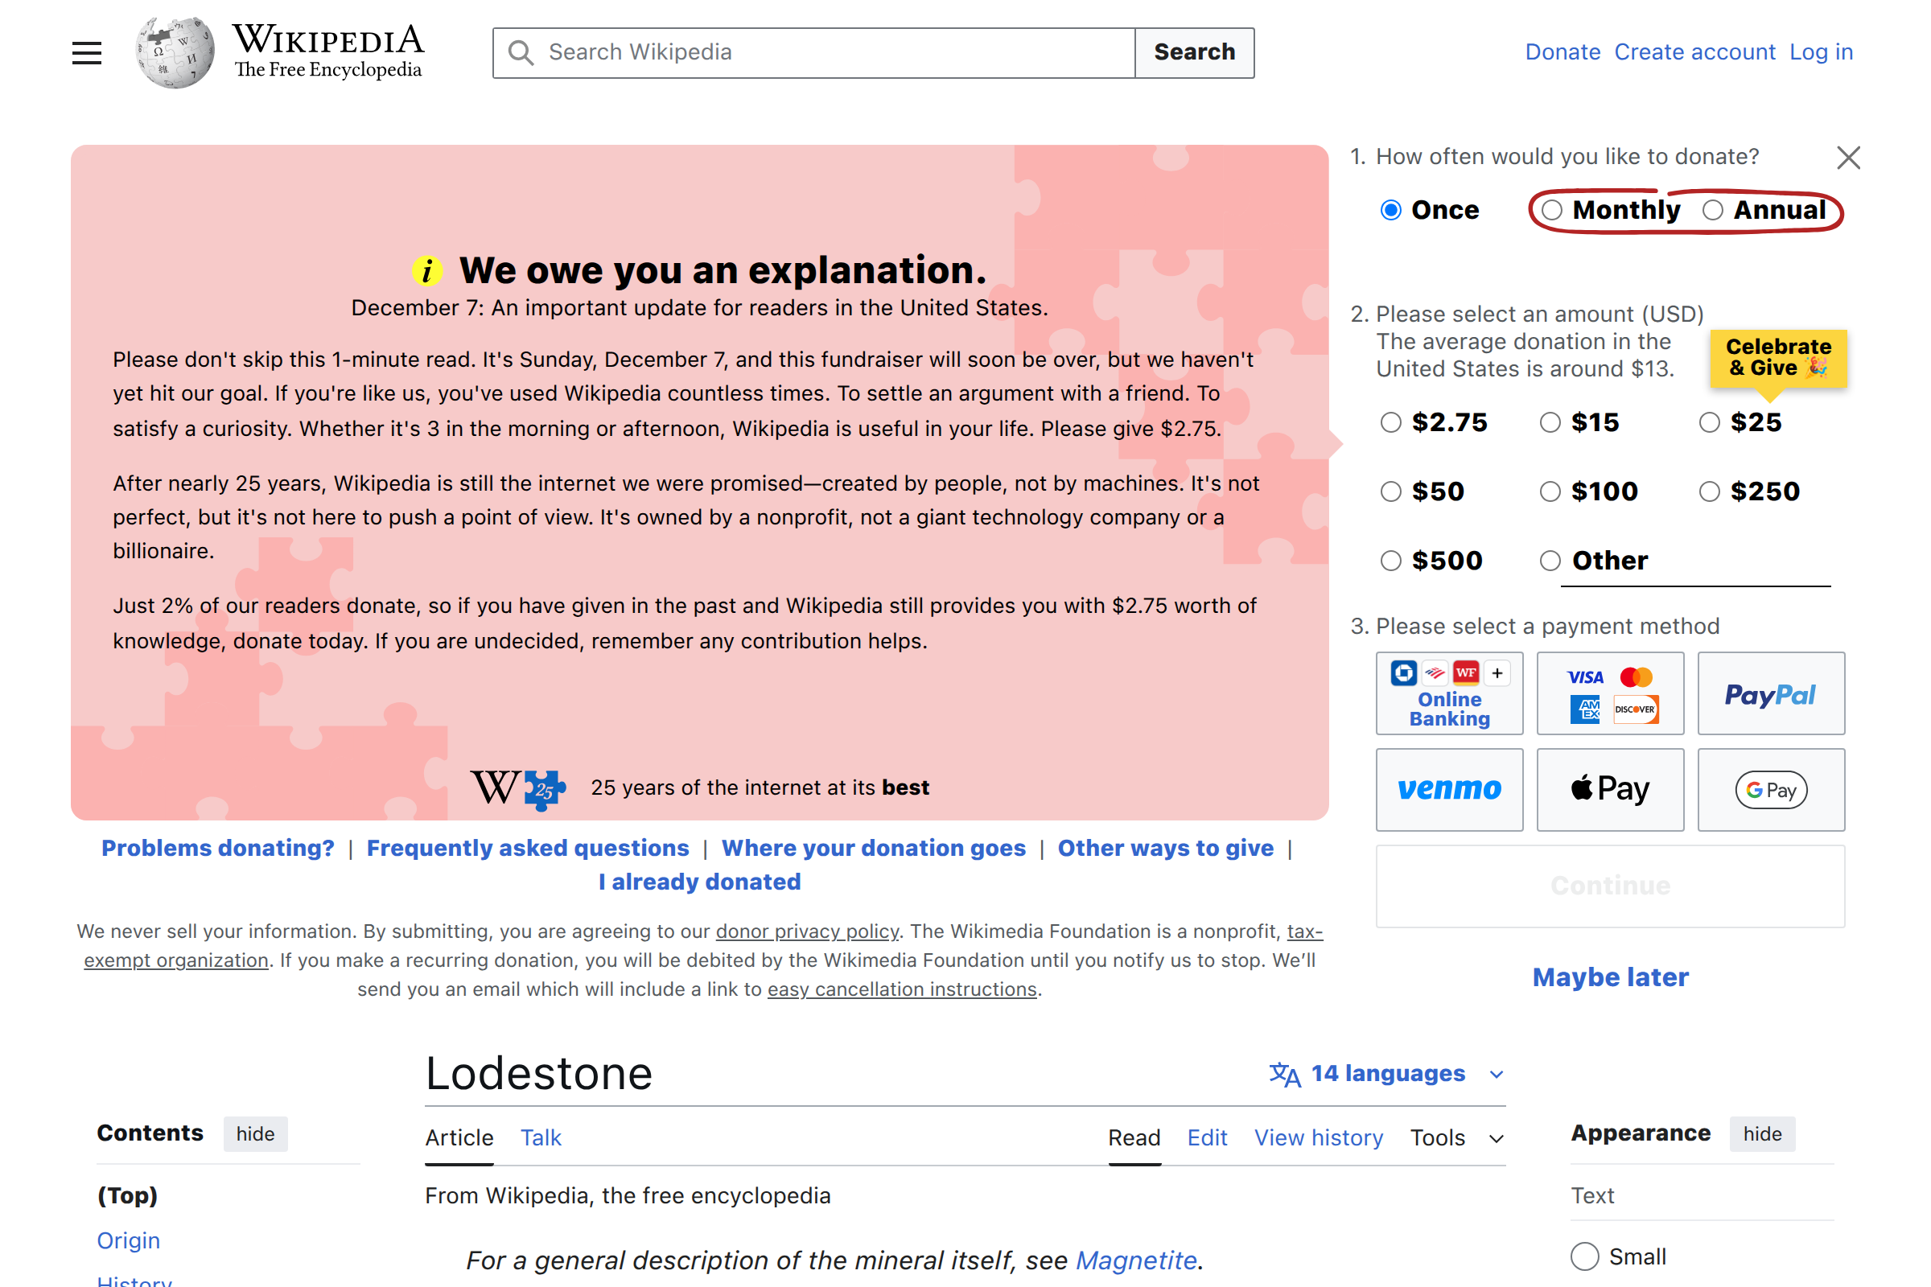
Task: Click the Continue button
Action: click(x=1610, y=886)
